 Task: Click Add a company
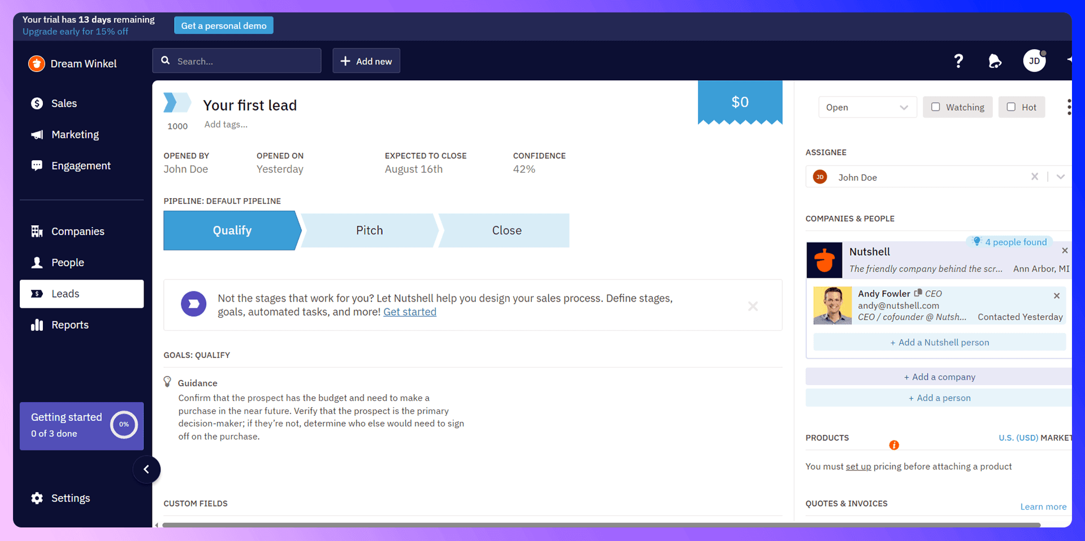(x=939, y=377)
